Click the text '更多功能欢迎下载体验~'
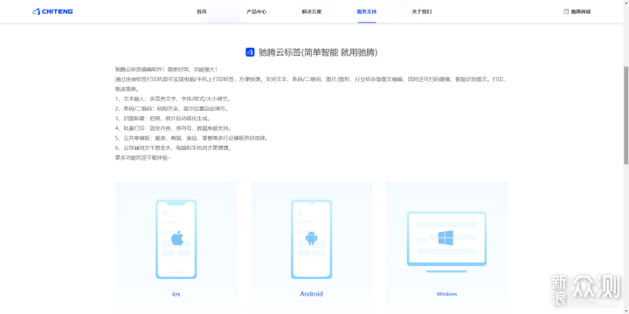 (142, 158)
